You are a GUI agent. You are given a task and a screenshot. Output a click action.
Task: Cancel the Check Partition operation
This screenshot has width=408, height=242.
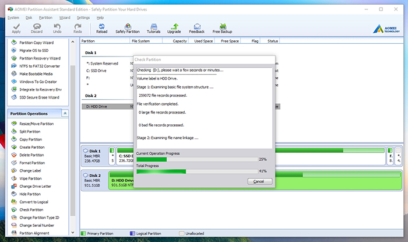pyautogui.click(x=260, y=181)
